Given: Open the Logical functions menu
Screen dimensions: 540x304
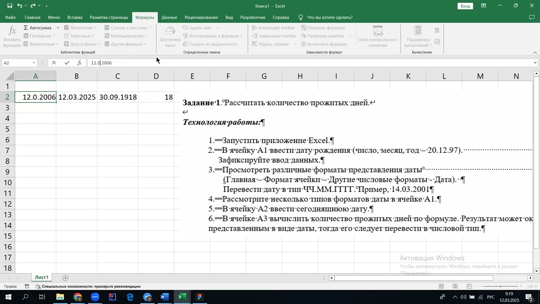Looking at the screenshot, I should [81, 28].
